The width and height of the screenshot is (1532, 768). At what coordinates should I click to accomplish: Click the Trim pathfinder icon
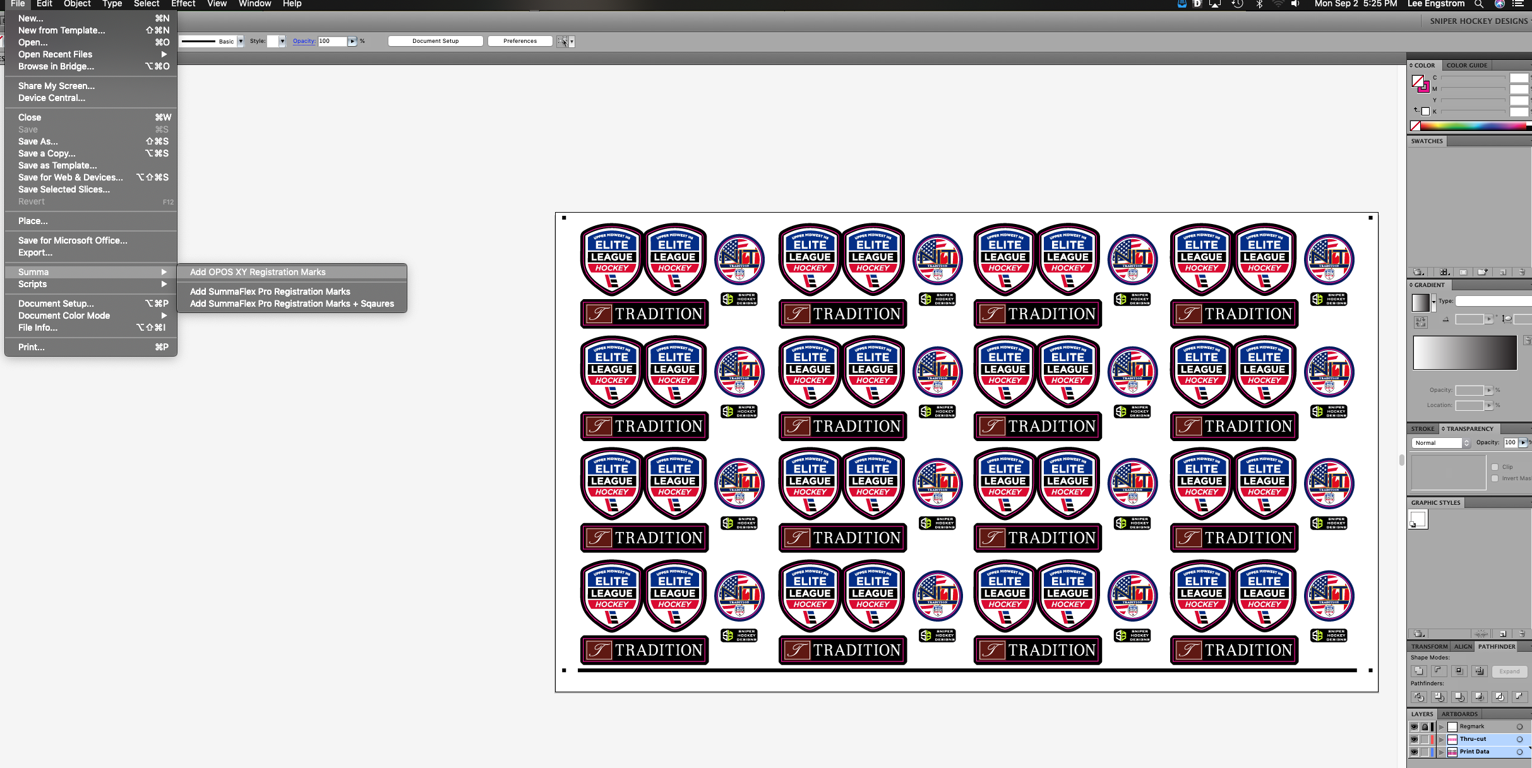click(1439, 697)
